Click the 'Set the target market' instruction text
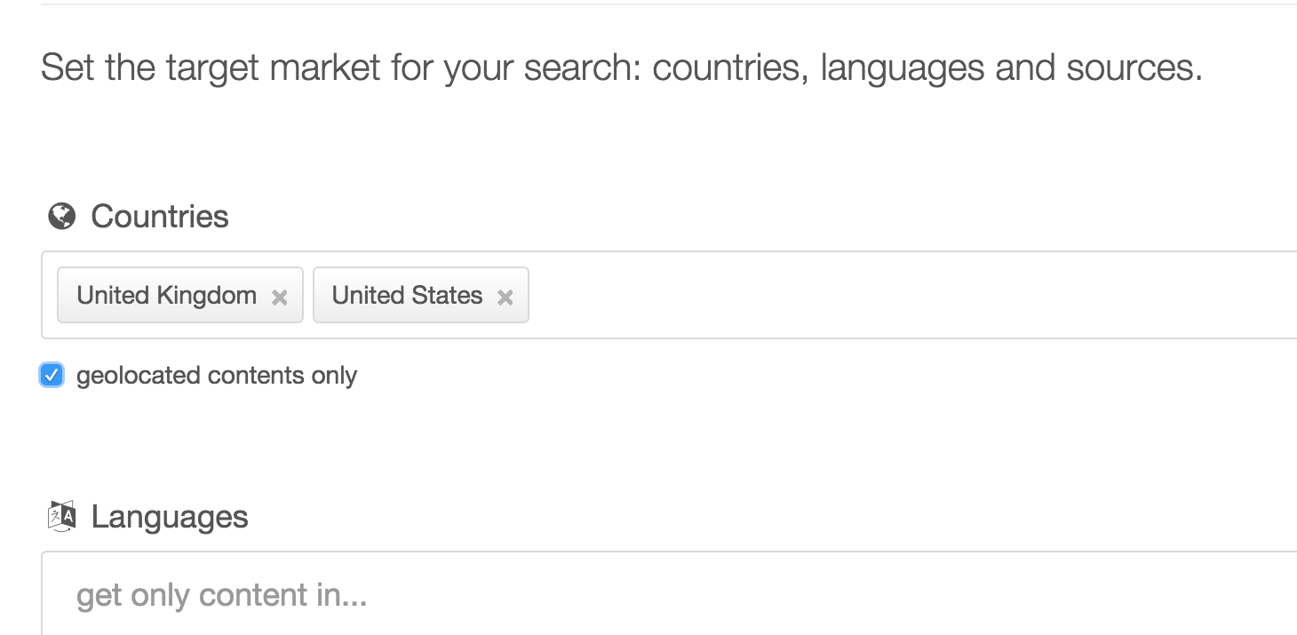 tap(213, 67)
